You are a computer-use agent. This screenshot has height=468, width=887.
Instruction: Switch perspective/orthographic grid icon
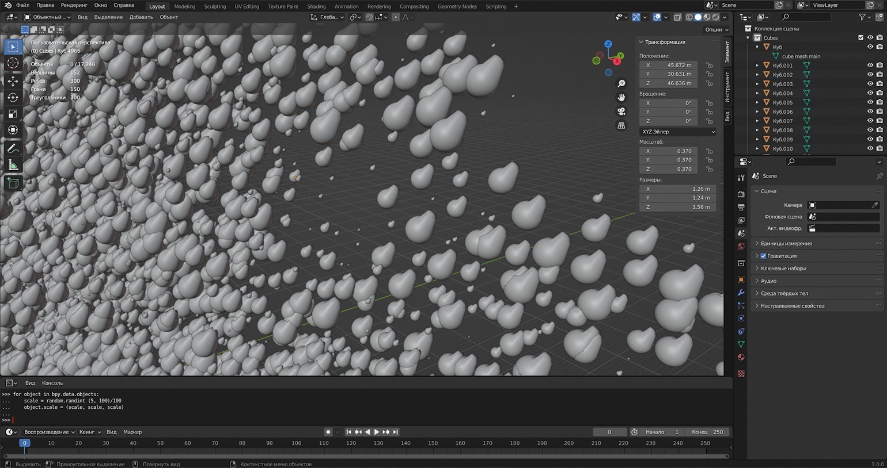click(621, 125)
